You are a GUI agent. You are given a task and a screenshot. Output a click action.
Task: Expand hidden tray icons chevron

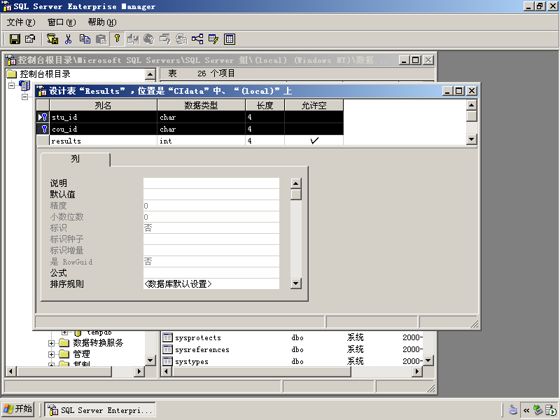click(x=526, y=410)
